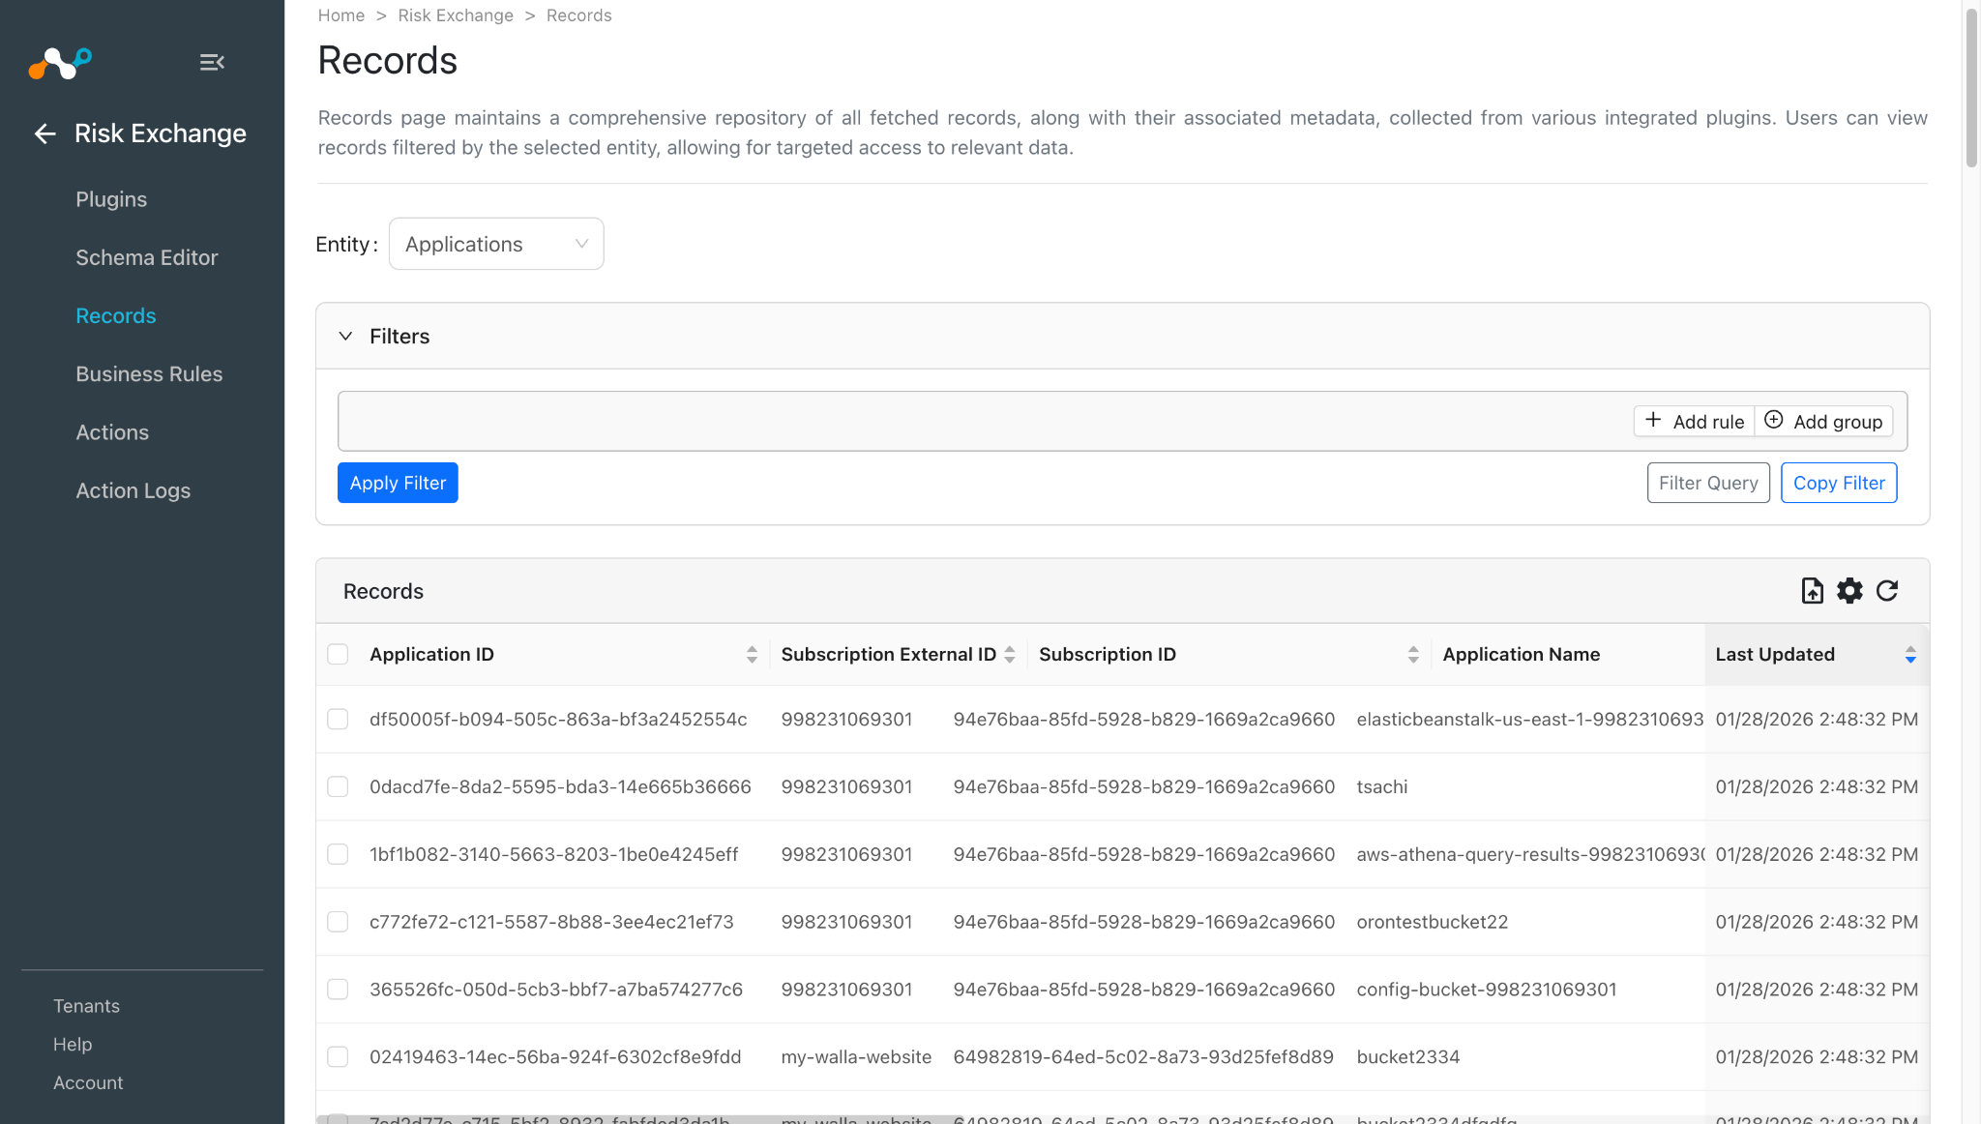
Task: Click Last Updated timestamp in tsachi row
Action: point(1817,787)
